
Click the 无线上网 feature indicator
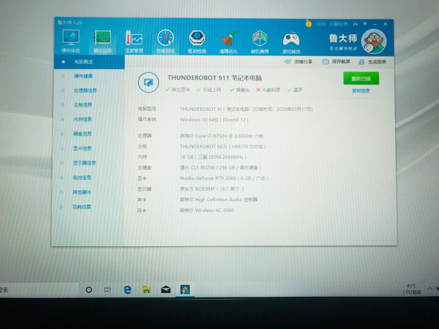(209, 90)
